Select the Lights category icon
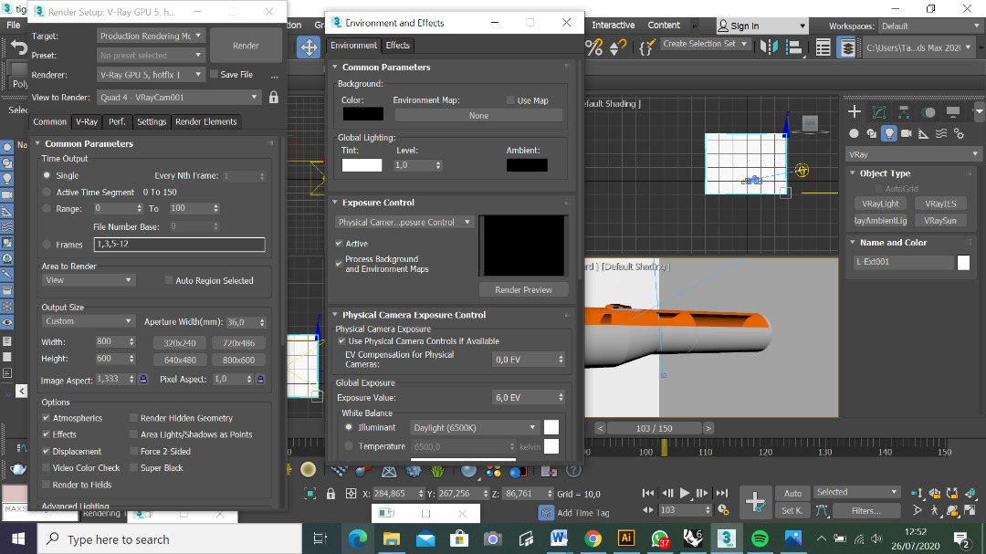Screen dimensions: 986x554 click(888, 133)
